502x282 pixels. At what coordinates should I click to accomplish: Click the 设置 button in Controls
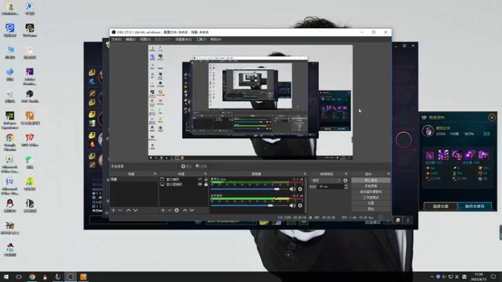click(x=371, y=203)
